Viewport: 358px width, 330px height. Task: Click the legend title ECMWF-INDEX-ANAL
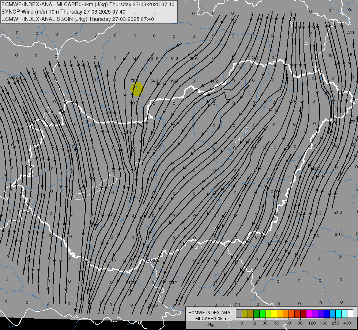point(210,313)
